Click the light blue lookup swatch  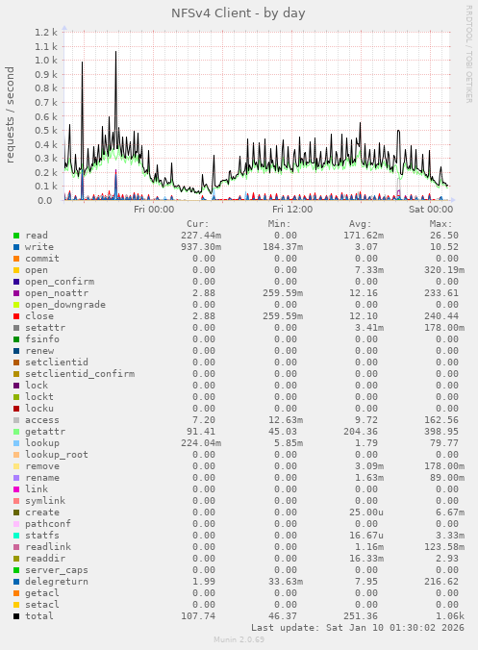coord(16,443)
